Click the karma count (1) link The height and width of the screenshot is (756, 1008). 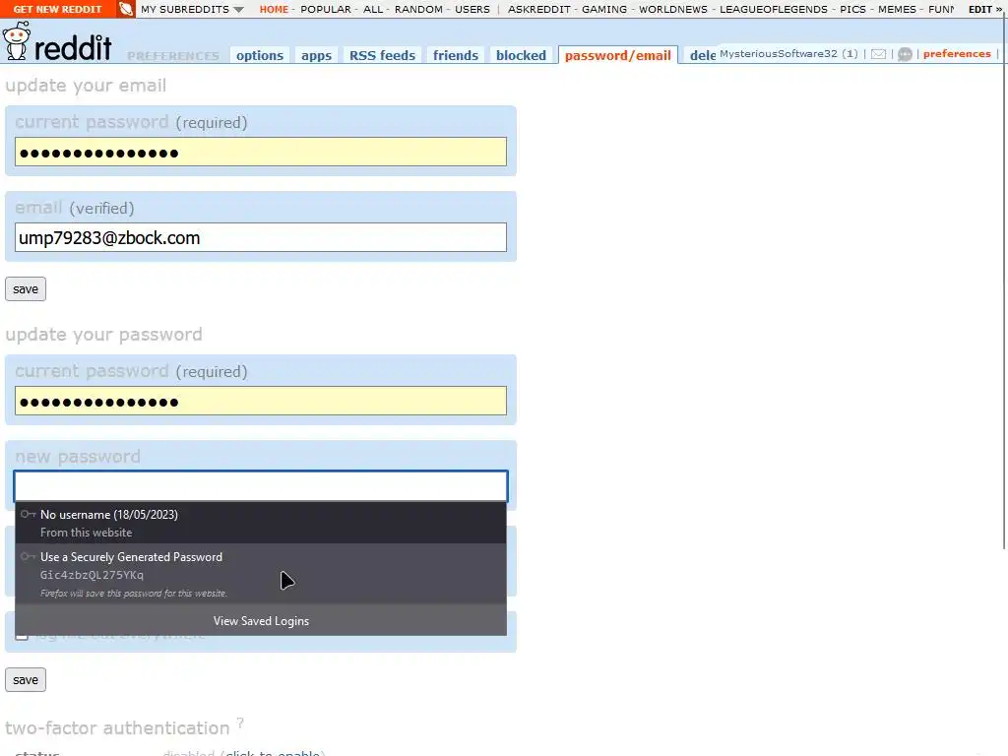850,53
